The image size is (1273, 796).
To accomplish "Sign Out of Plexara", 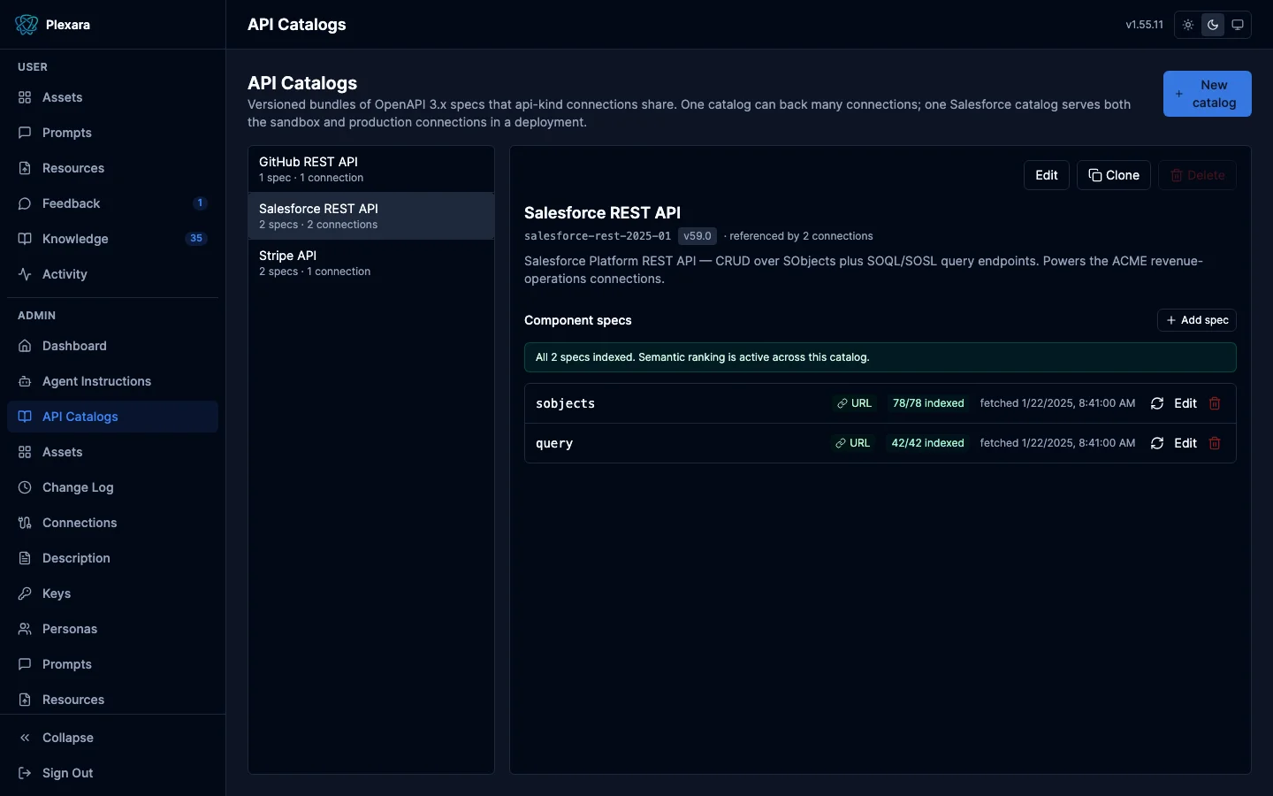I will click(x=112, y=773).
